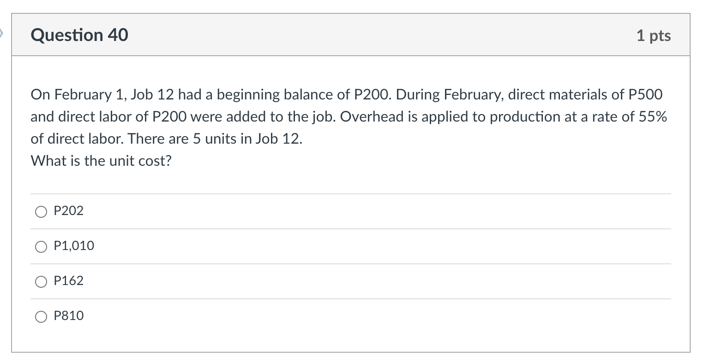Click the Question 40 heading
Viewport: 710px width, 361px height.
coord(79,35)
